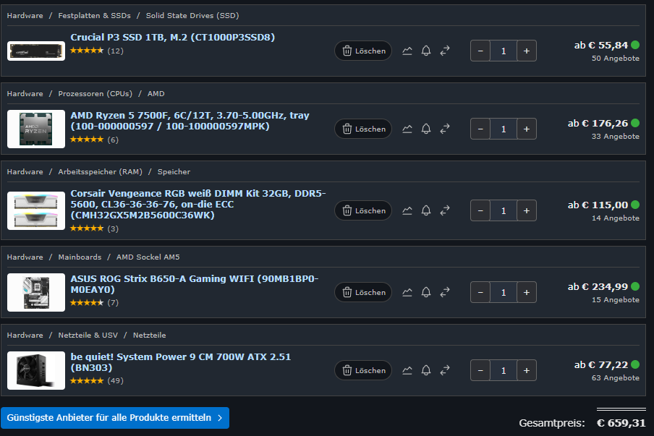This screenshot has height=436, width=654.
Task: Open price history chart for Crucial P3 SSD
Action: [407, 51]
